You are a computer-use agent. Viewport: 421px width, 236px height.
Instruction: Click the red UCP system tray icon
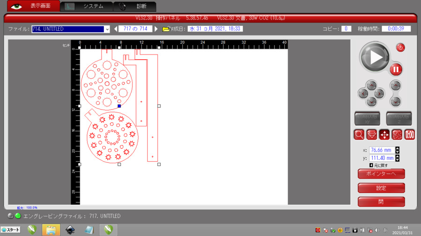[x=318, y=230]
